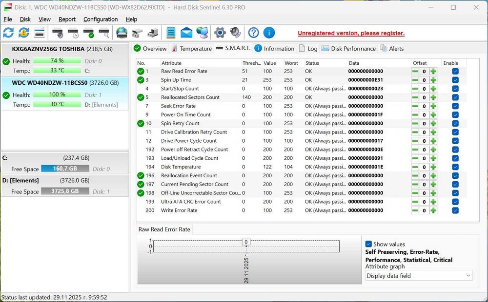The width and height of the screenshot is (488, 302).
Task: Uncheck Enable for Reallocation Event Count
Action: click(x=455, y=176)
